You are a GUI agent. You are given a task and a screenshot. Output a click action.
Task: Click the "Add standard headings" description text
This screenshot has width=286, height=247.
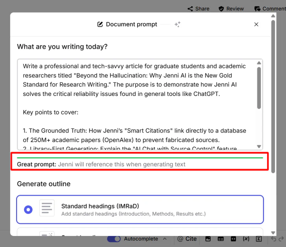point(134,214)
